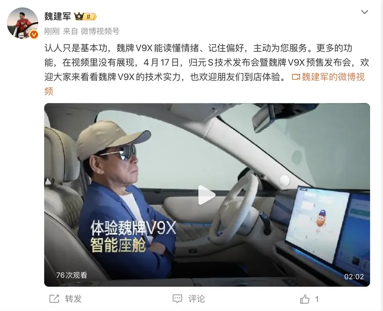
Task: Open the 微博视频号 source link
Action: click(x=100, y=31)
